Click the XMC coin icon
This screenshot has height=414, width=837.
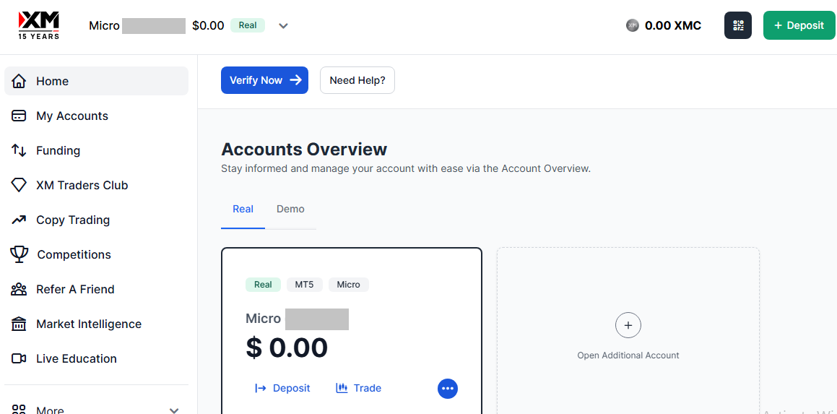(633, 25)
